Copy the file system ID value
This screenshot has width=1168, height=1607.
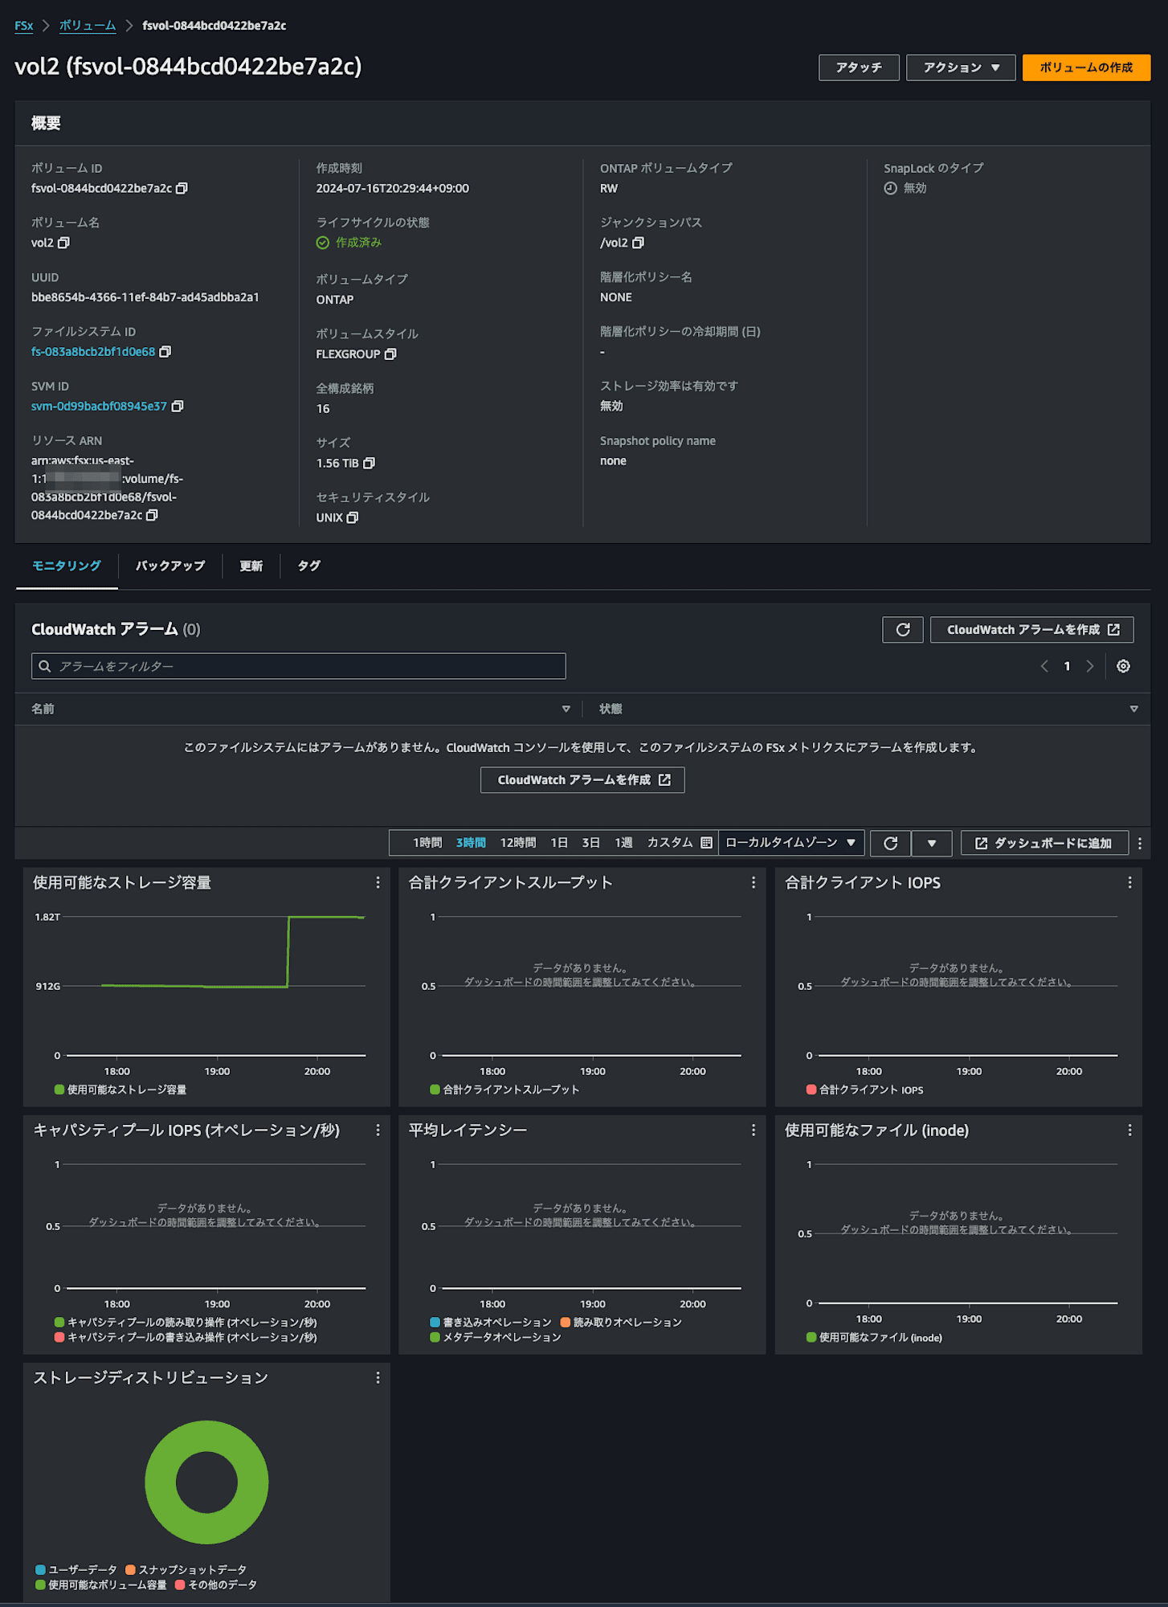tap(165, 352)
